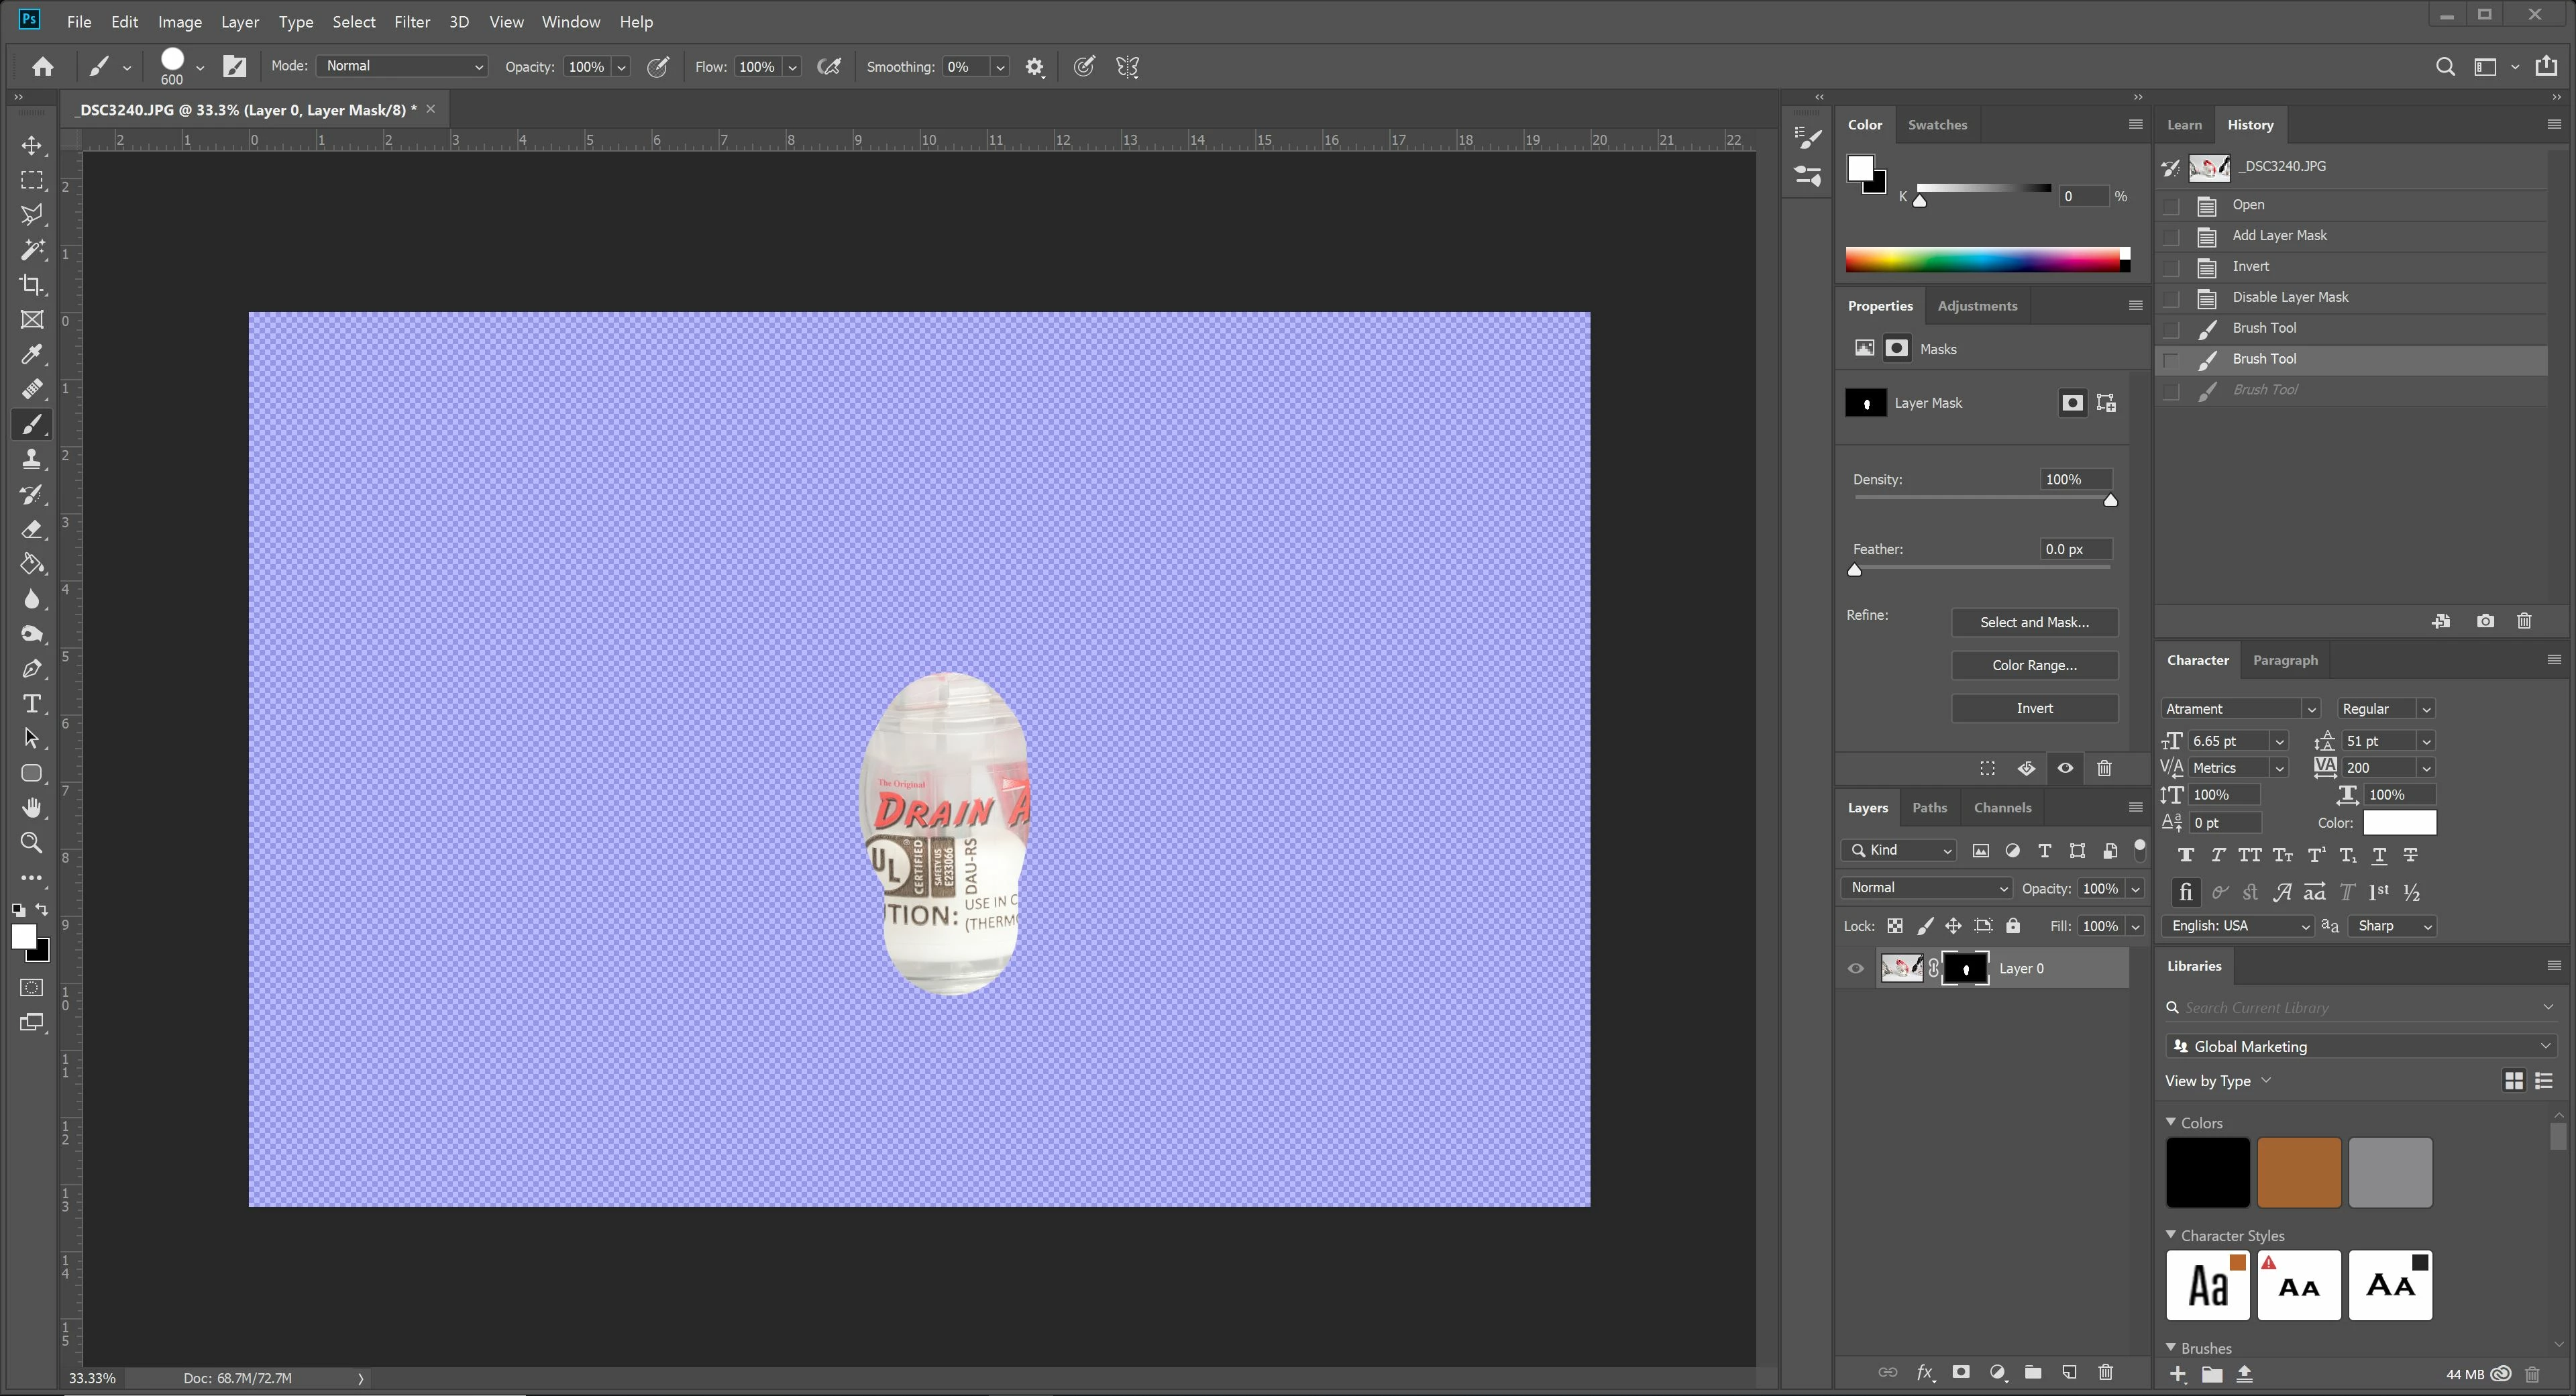The width and height of the screenshot is (2576, 1396).
Task: Open the brush Mode dropdown
Action: point(402,66)
